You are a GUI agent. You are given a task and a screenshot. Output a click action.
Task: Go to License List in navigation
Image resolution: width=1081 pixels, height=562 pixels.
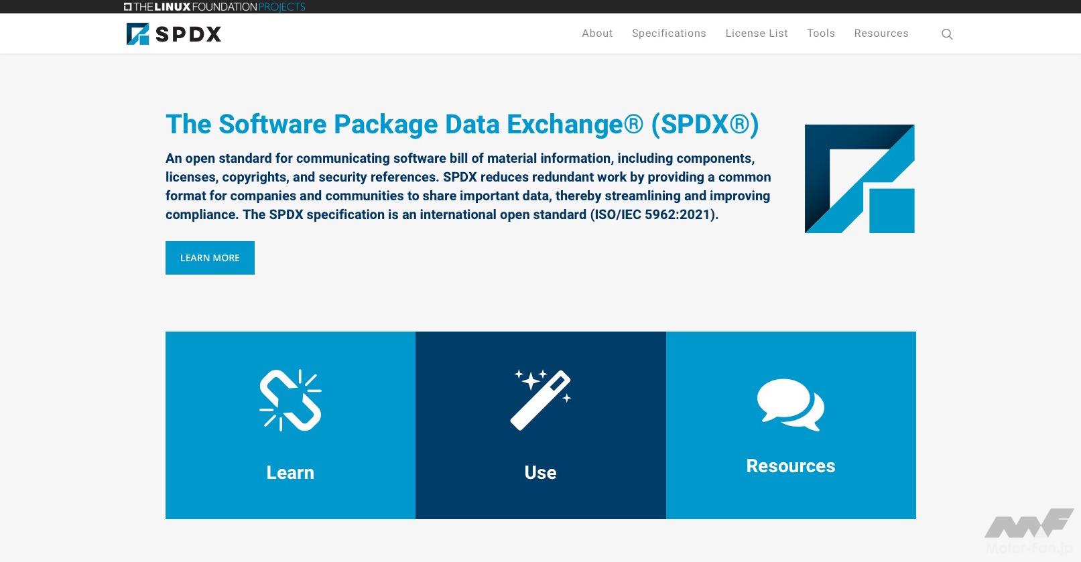pyautogui.click(x=757, y=33)
